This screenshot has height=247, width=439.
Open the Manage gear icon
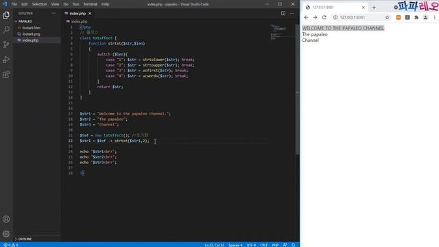pos(6,233)
